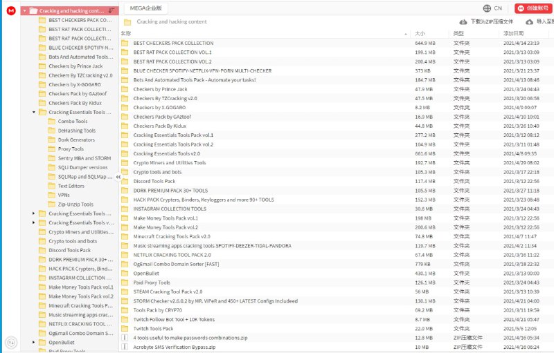Select DeHashing Tools in the tree
The width and height of the screenshot is (554, 353).
click(x=77, y=131)
